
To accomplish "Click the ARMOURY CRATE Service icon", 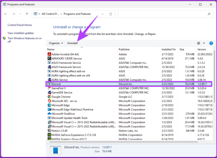I will click(49, 58).
